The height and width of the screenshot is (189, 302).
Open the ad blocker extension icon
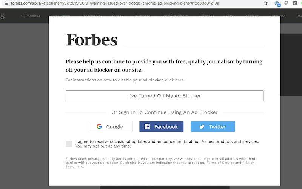point(277,3)
